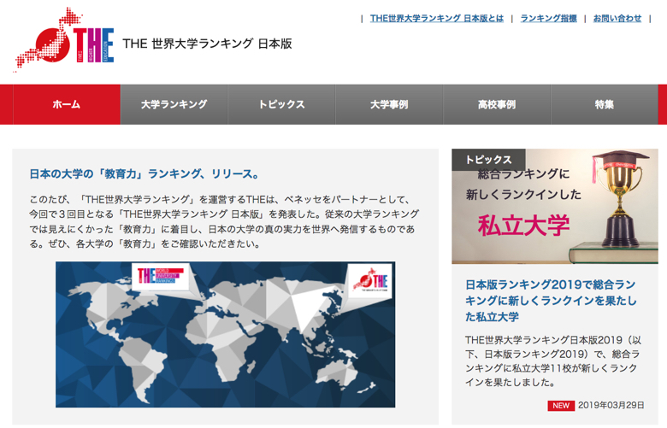Go to 大学ランキング menu item
667x428 pixels.
(174, 104)
